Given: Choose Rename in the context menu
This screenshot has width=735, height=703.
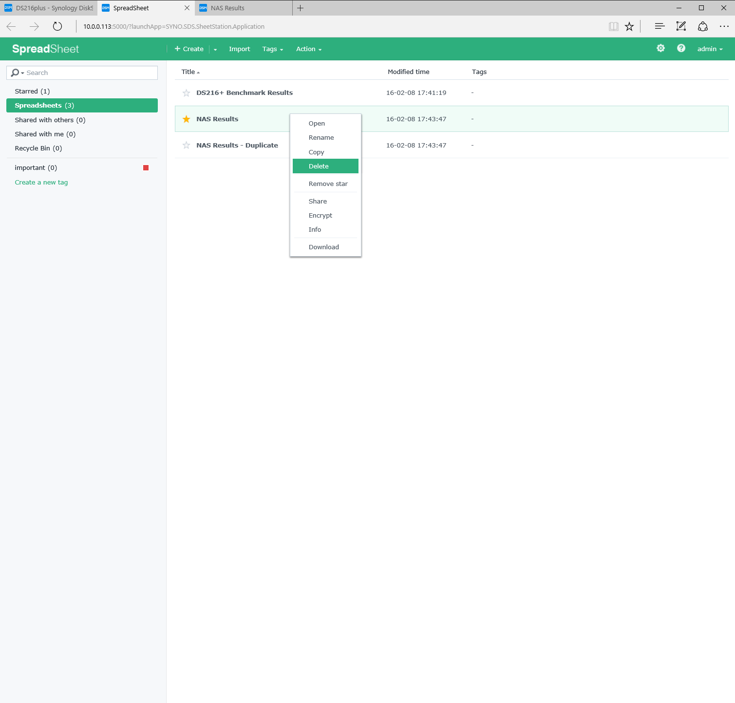Looking at the screenshot, I should point(325,138).
